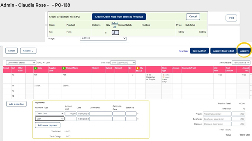Viewport: 252px width, 141px height.
Task: Click the Credit Card payment date field
Action: tap(83, 114)
